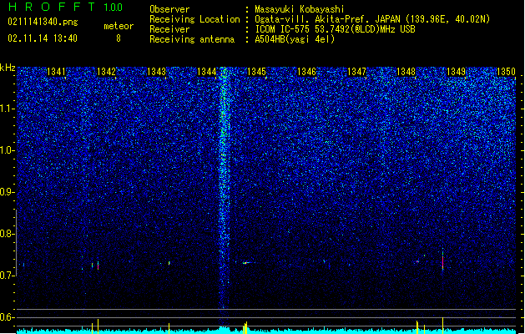Click the meteor label
The width and height of the screenshot is (525, 334).
tap(119, 26)
